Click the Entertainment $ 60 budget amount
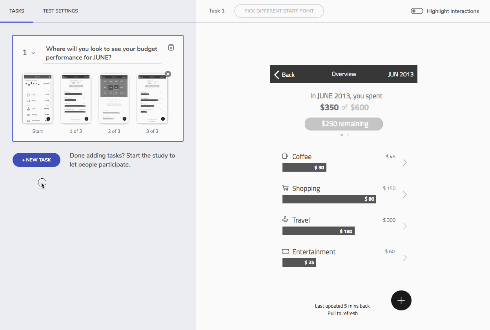 pyautogui.click(x=390, y=251)
